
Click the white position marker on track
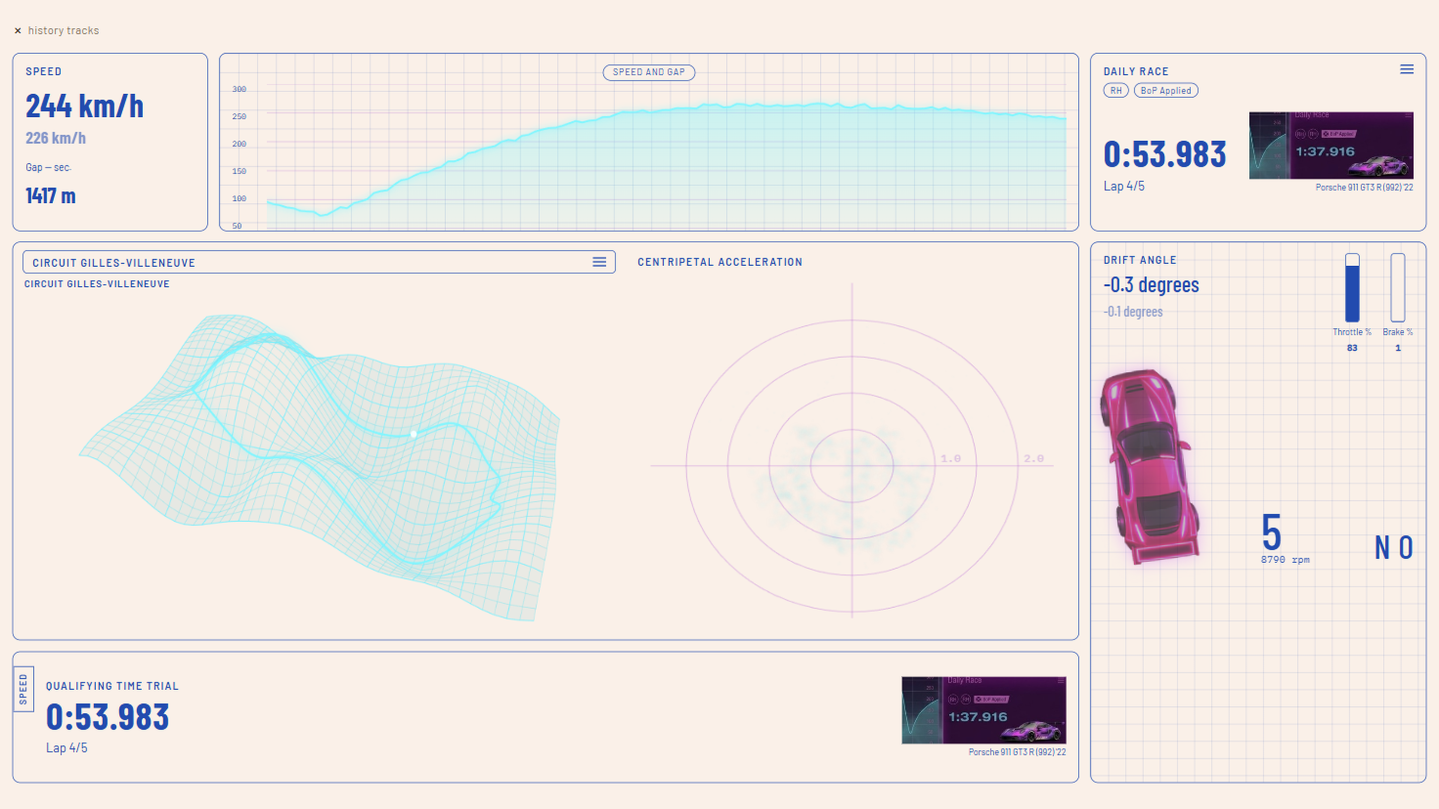(x=414, y=434)
